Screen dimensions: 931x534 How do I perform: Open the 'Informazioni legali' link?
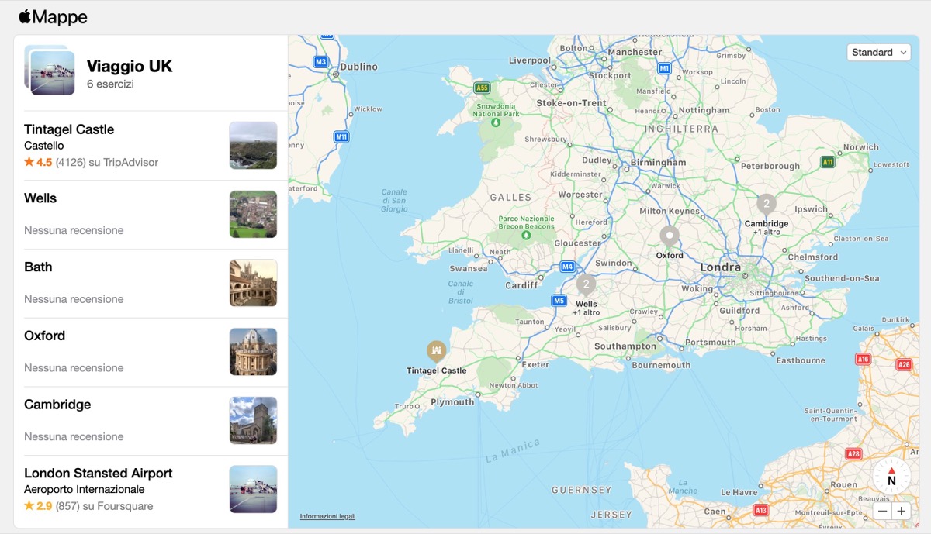coord(328,515)
